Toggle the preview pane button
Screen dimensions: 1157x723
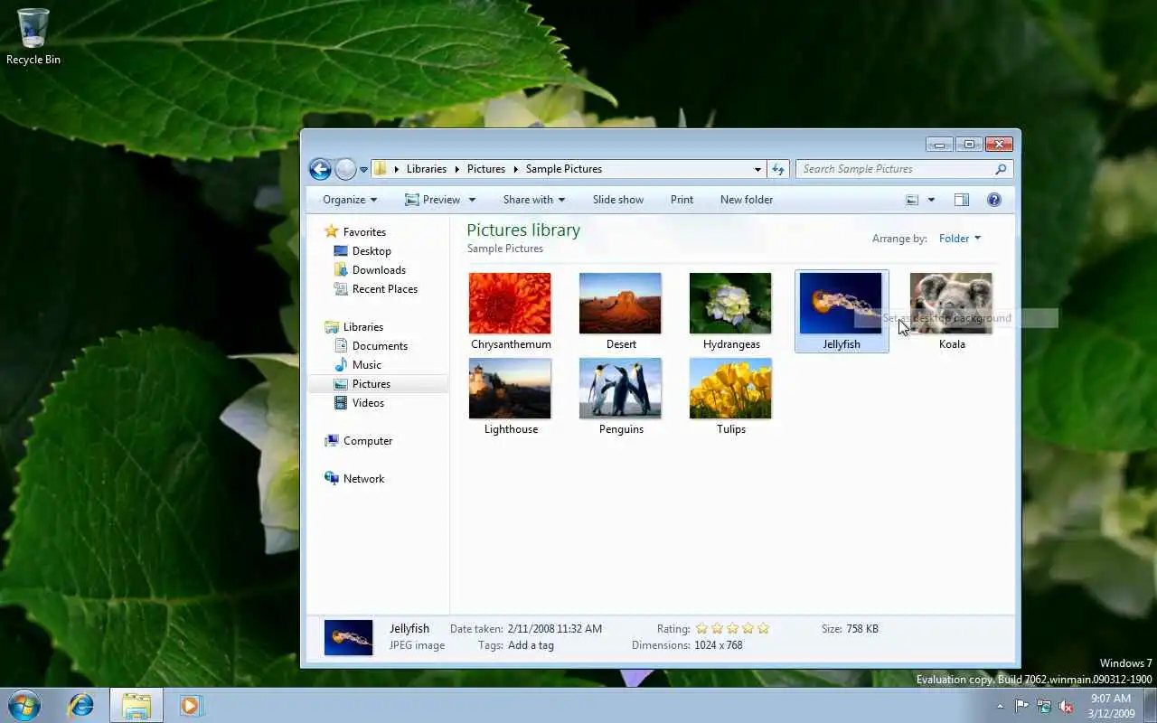coord(962,200)
